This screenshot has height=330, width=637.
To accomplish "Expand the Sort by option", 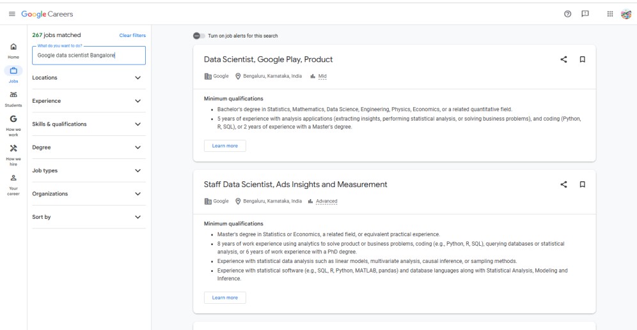I will click(88, 217).
